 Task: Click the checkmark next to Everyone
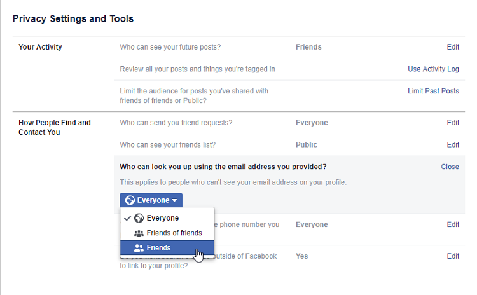click(127, 218)
